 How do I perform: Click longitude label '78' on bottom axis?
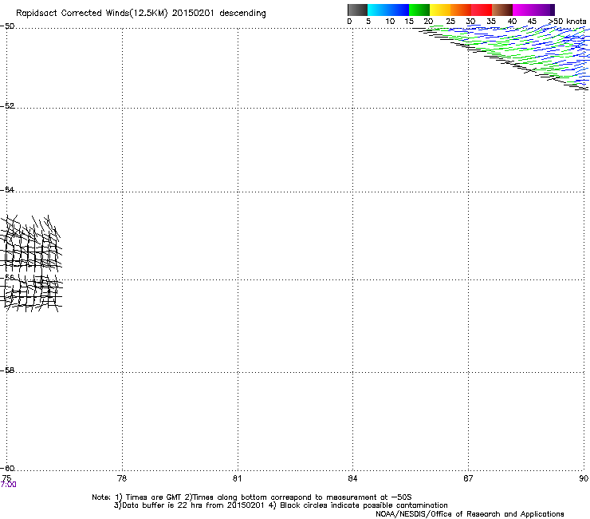point(122,478)
